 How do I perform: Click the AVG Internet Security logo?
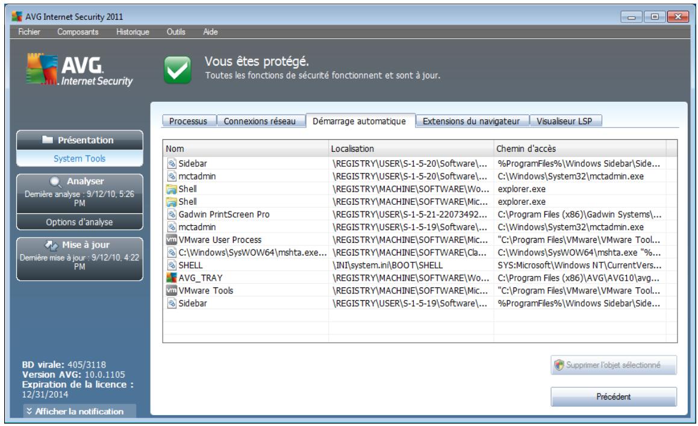[x=79, y=70]
